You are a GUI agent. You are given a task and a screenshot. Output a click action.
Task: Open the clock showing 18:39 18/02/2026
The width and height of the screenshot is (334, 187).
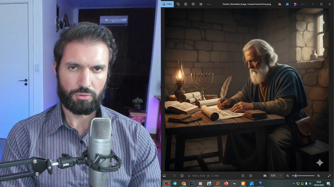click(x=319, y=184)
